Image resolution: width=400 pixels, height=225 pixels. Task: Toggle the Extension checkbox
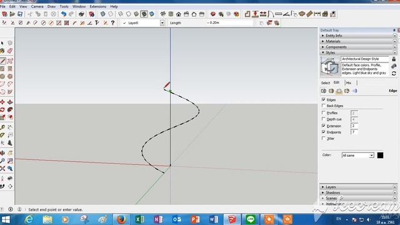(324, 126)
